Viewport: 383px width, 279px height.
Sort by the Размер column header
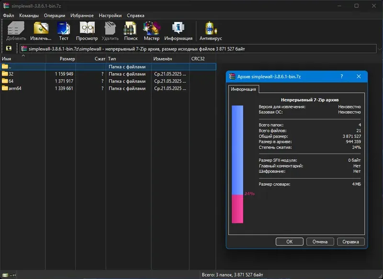tap(61, 58)
